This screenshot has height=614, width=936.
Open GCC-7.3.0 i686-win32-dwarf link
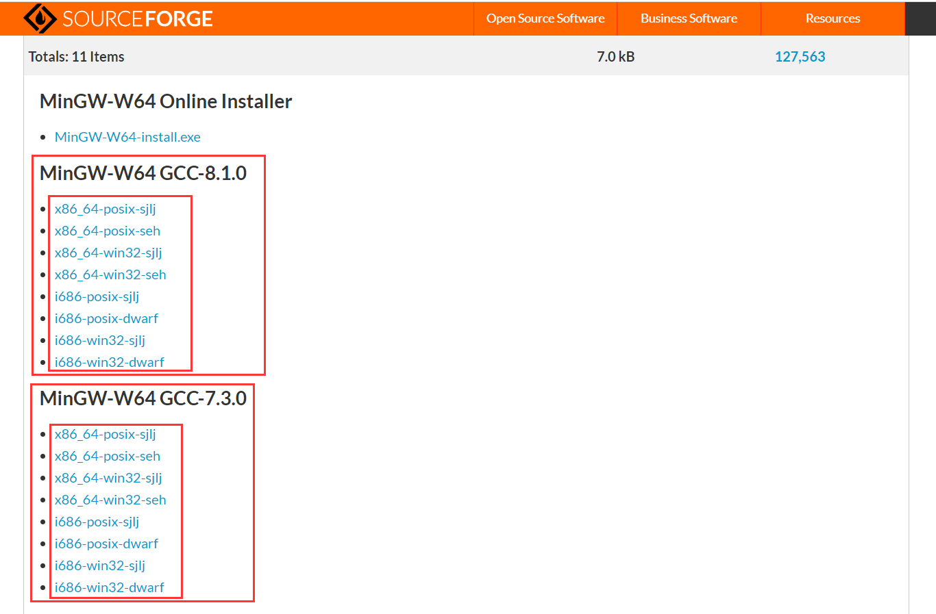[110, 587]
